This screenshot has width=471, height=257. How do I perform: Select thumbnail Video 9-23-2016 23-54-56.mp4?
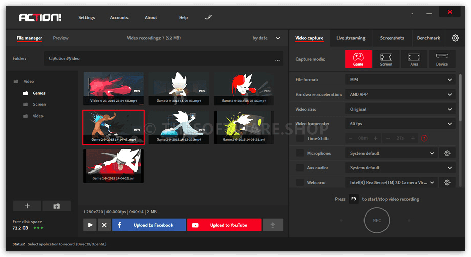[114, 89]
